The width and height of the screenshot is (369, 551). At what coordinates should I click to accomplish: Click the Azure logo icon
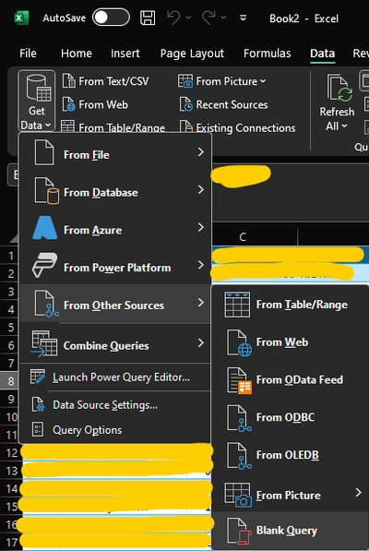(x=44, y=228)
